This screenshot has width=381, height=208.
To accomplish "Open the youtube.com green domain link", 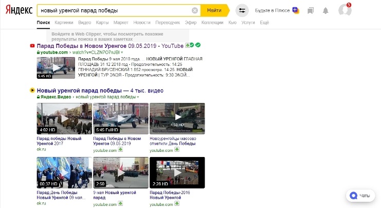I will pyautogui.click(x=54, y=53).
